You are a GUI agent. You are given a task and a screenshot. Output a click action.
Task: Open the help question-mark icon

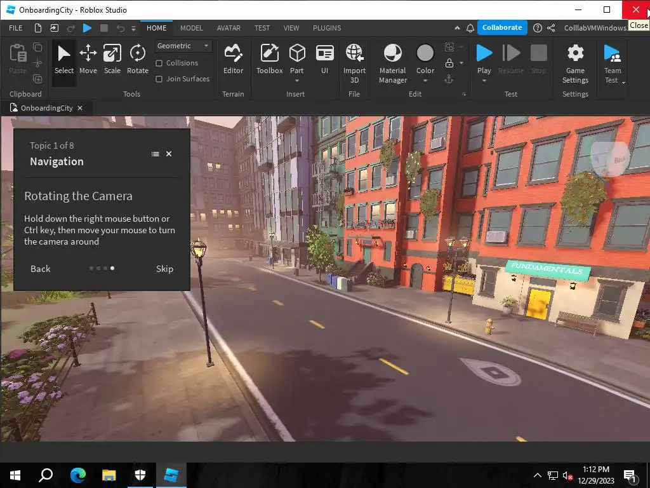tap(537, 28)
